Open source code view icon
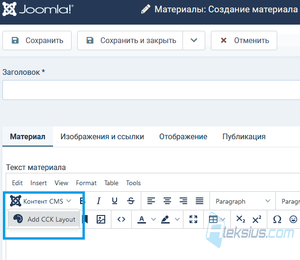This screenshot has height=260, width=300. (121, 219)
